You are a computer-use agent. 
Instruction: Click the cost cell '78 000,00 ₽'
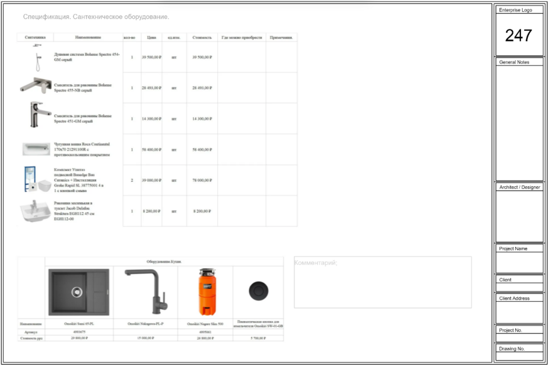[202, 180]
